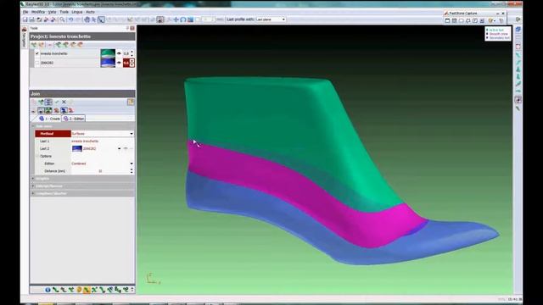Click the blue cross move icon
Viewport: 543px width, 305px height.
[x=176, y=19]
